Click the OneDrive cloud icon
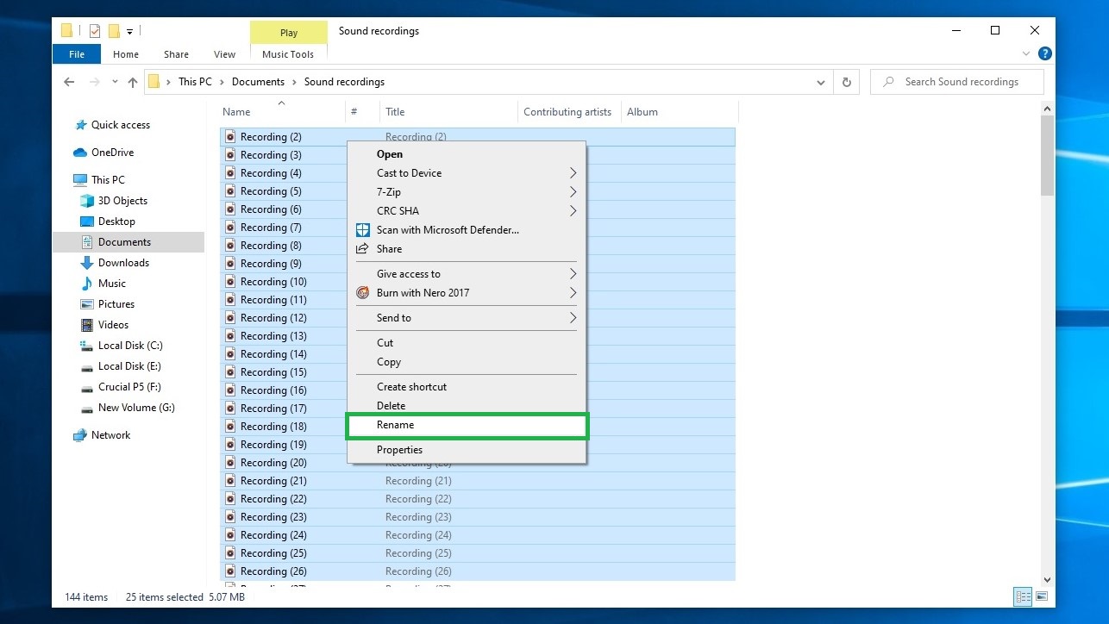Image resolution: width=1109 pixels, height=624 pixels. coord(80,153)
